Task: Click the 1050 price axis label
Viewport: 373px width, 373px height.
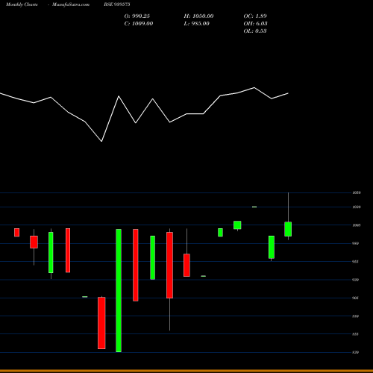Action: coord(357,192)
